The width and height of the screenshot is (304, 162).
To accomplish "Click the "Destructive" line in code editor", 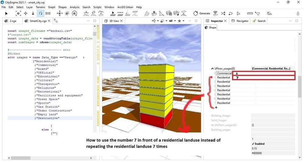I will pos(50,118).
